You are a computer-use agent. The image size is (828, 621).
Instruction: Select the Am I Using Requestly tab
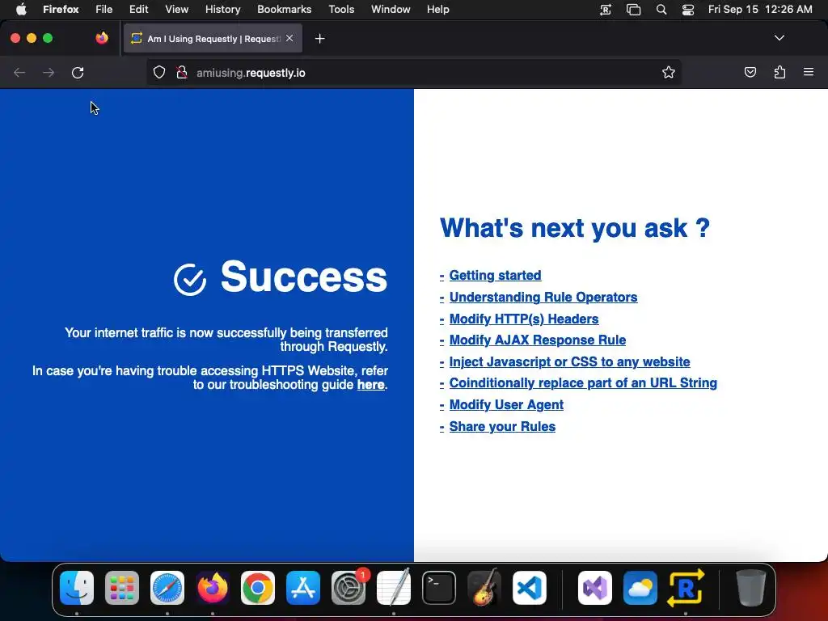coord(213,38)
